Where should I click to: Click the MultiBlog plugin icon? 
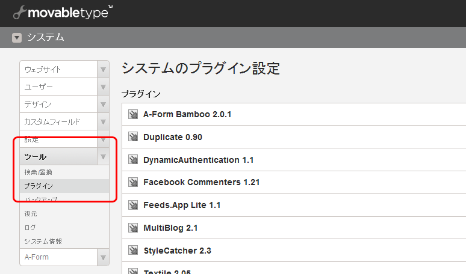point(133,228)
